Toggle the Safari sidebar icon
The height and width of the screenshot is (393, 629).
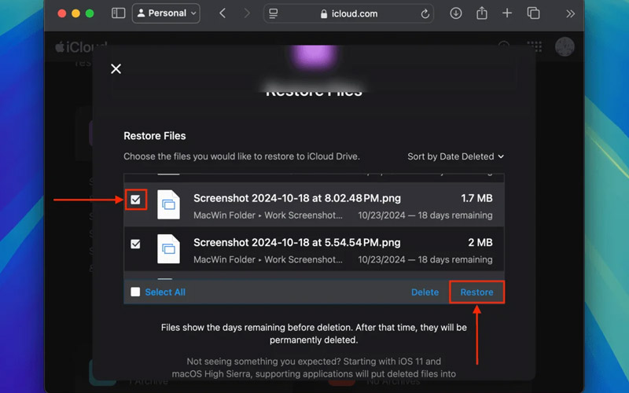[118, 13]
